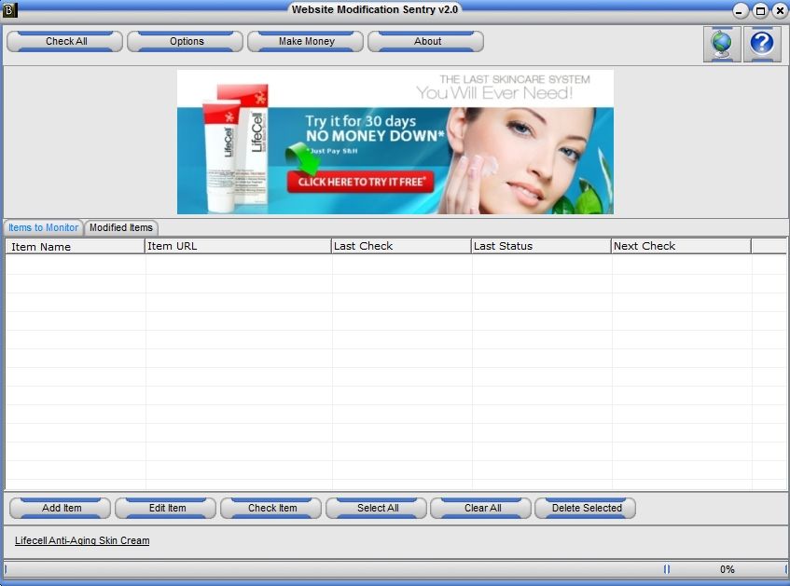Add a new item to monitor

pos(61,508)
